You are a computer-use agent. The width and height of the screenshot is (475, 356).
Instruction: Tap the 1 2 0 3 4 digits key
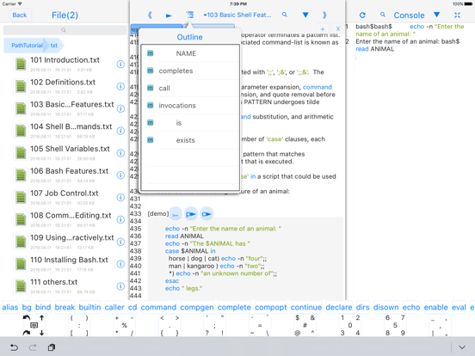350,325
